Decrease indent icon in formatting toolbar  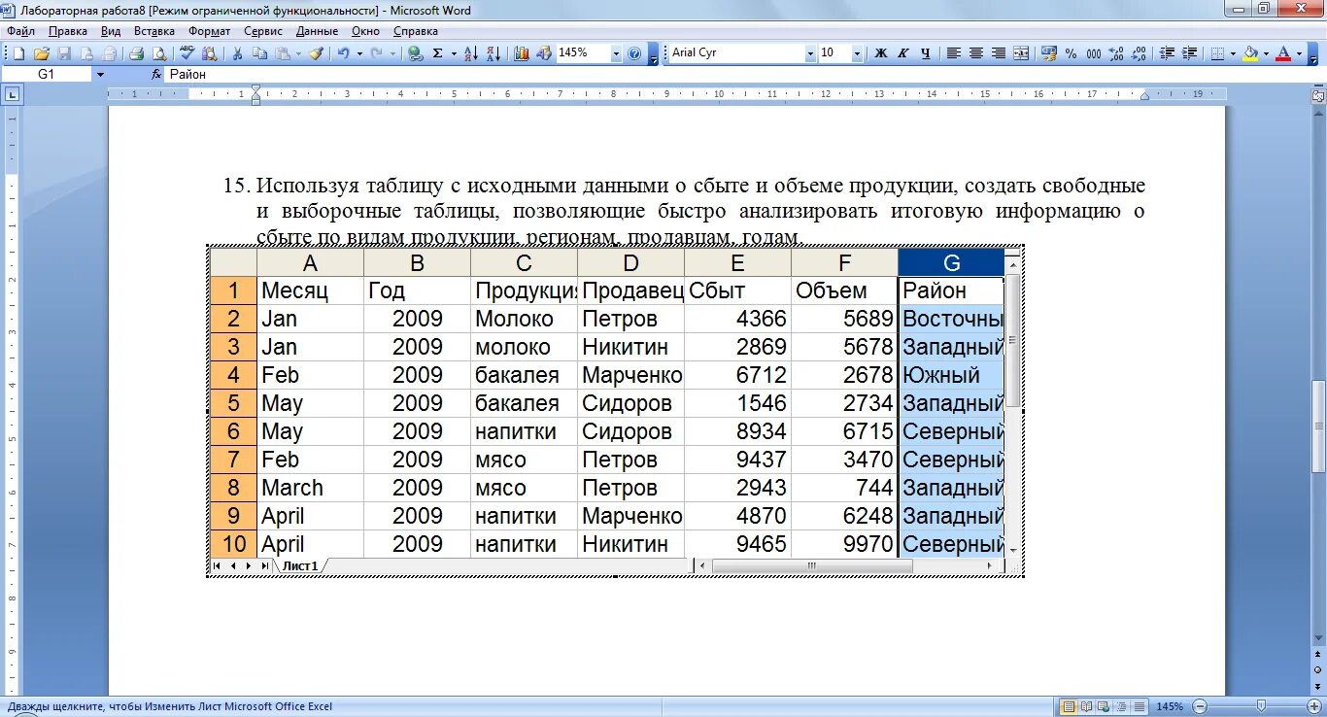pos(1168,53)
